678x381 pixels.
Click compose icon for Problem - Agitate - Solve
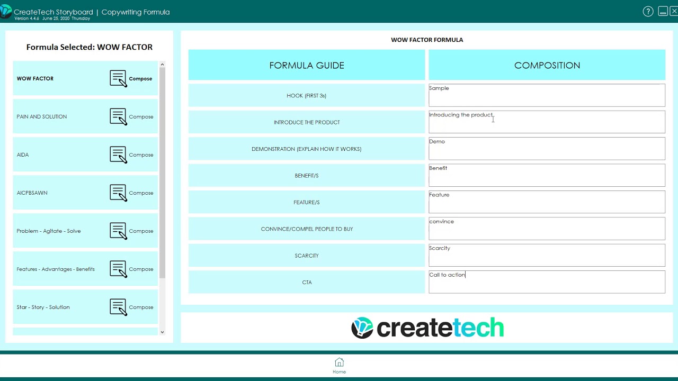click(x=118, y=231)
